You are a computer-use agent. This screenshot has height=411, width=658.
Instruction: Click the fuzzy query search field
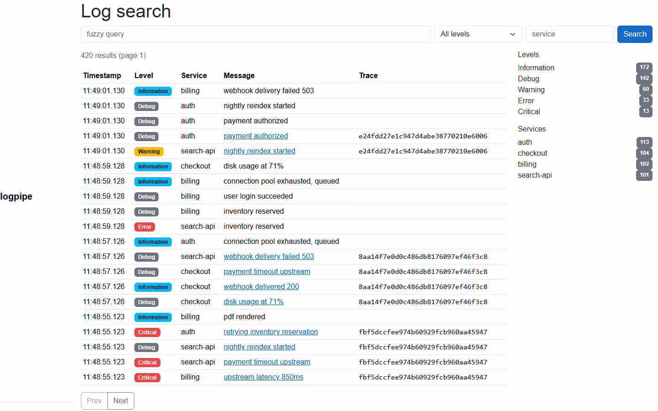[x=255, y=34]
